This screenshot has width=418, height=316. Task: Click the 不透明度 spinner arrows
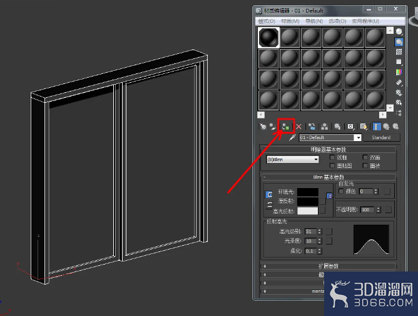[x=379, y=210]
